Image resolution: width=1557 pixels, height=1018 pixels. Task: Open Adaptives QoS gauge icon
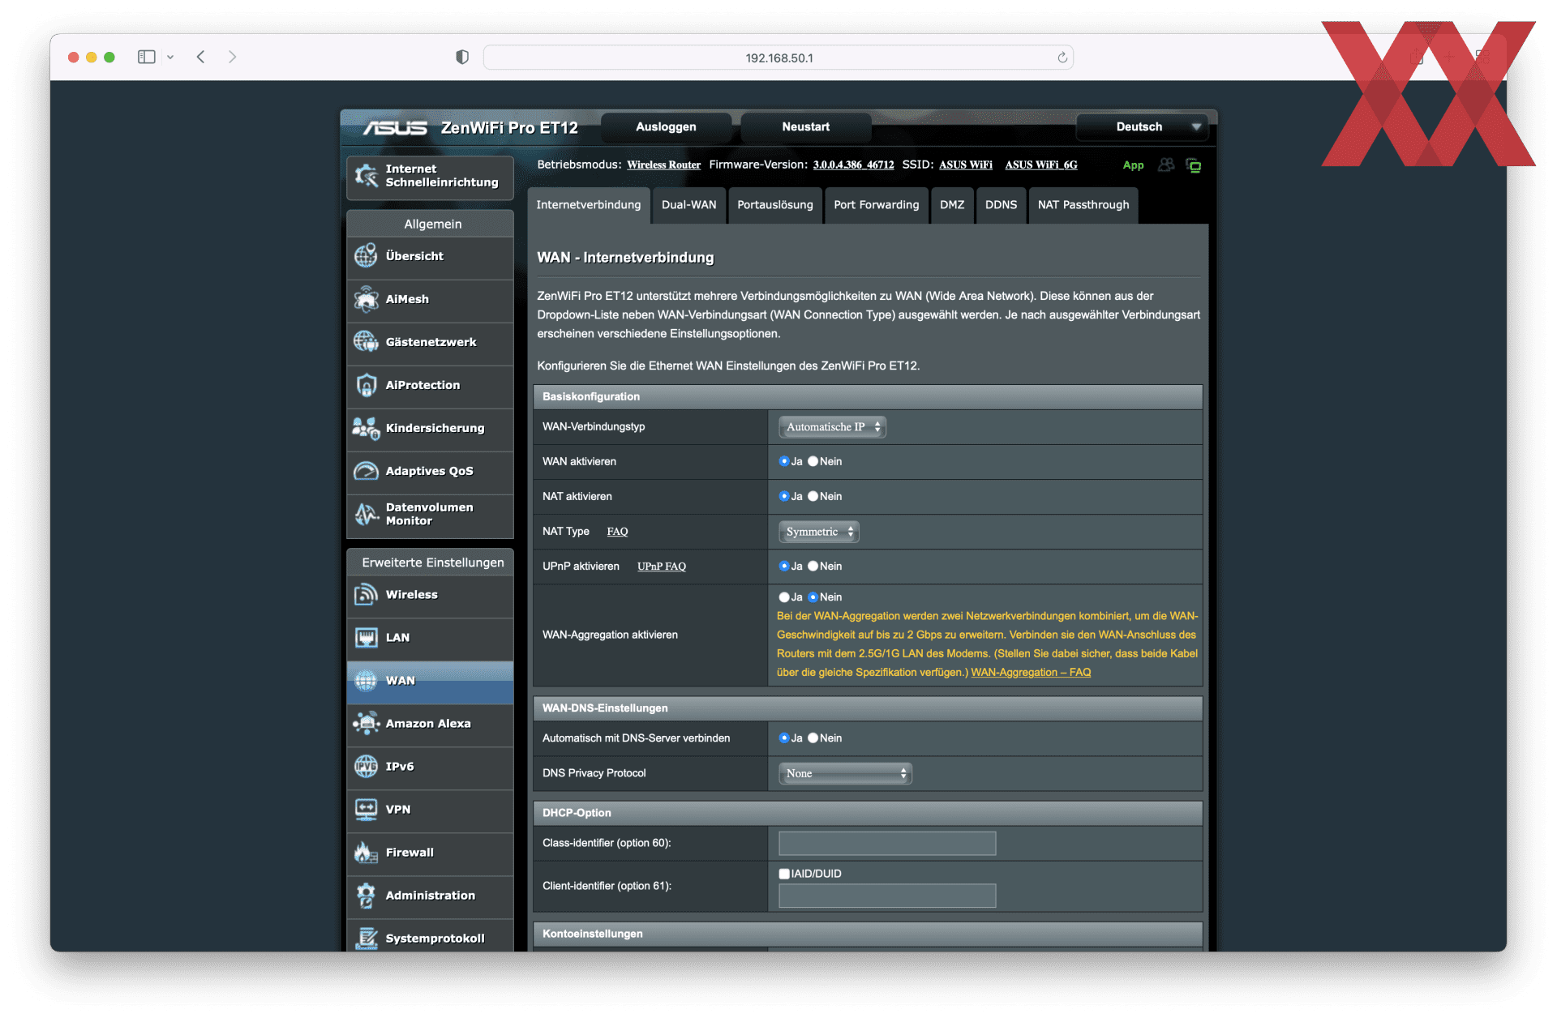[366, 471]
